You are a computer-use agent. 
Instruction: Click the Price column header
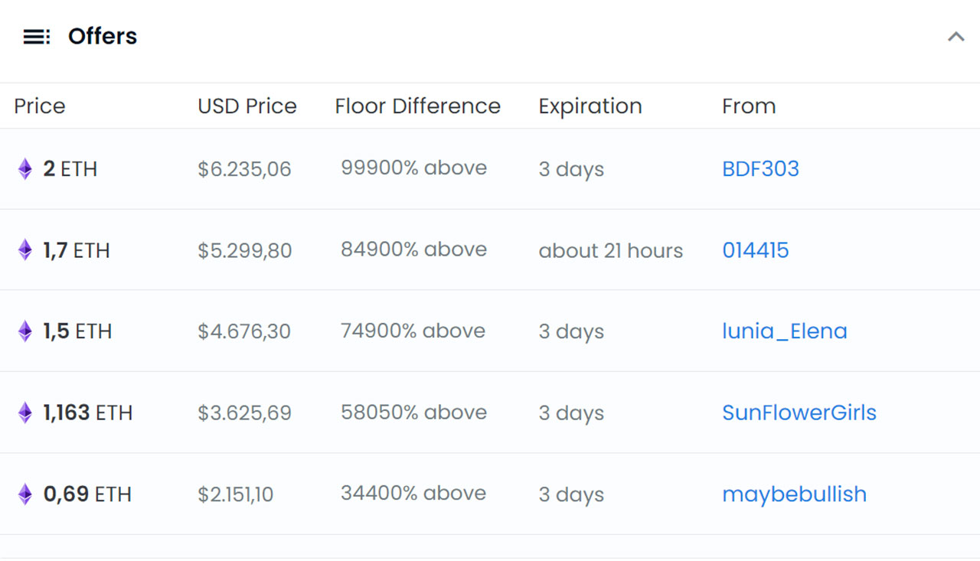40,106
